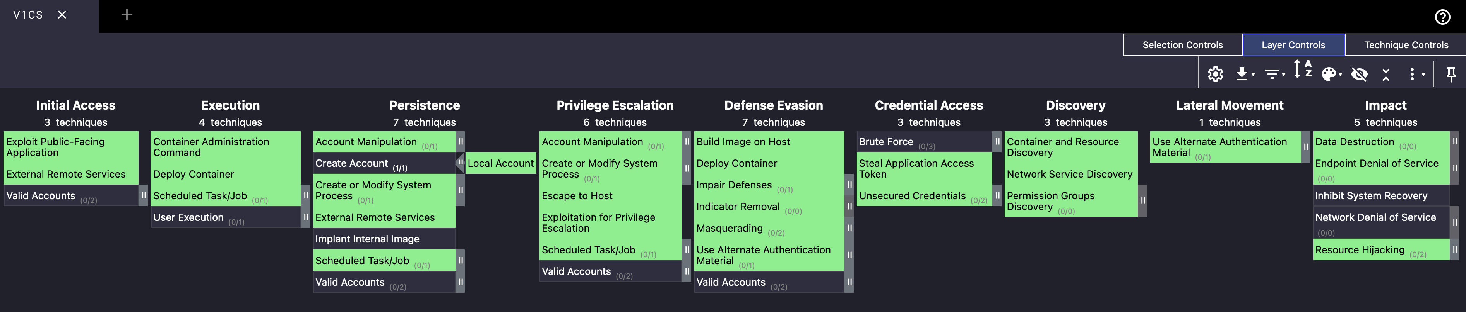The width and height of the screenshot is (1466, 312).
Task: Select the Local Account sub-technique
Action: tap(500, 163)
